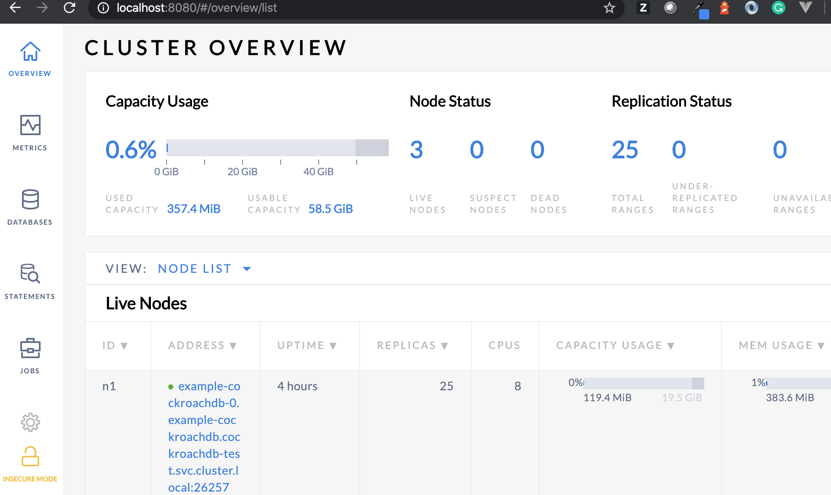831x495 pixels.
Task: Click the cluster capacity usage bar
Action: (278, 148)
